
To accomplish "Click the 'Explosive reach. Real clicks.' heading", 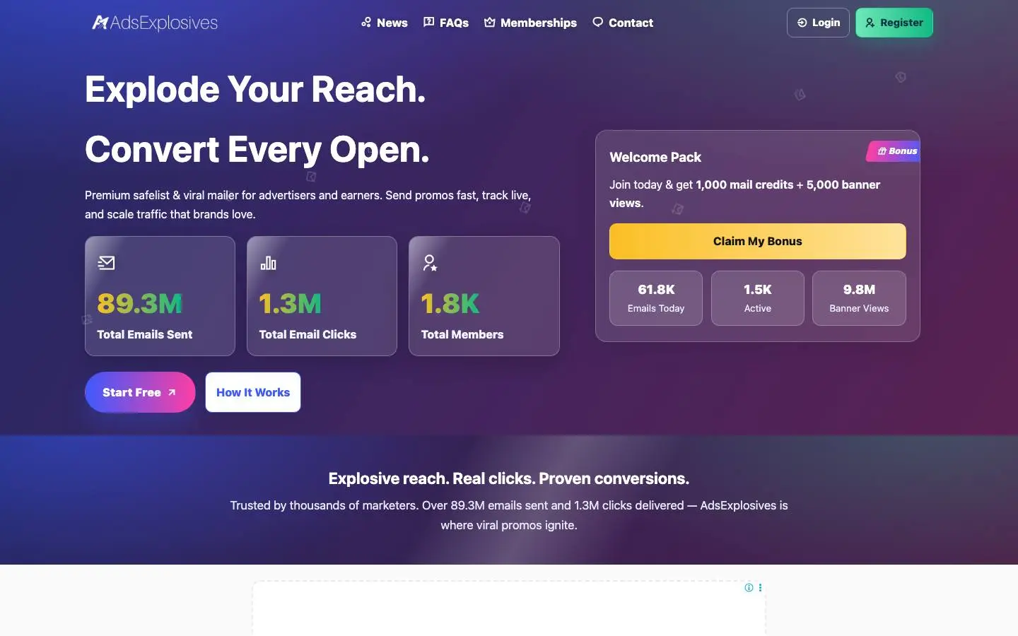I will tap(509, 478).
